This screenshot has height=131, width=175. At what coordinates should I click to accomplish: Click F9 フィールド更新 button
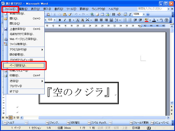[139, 123]
